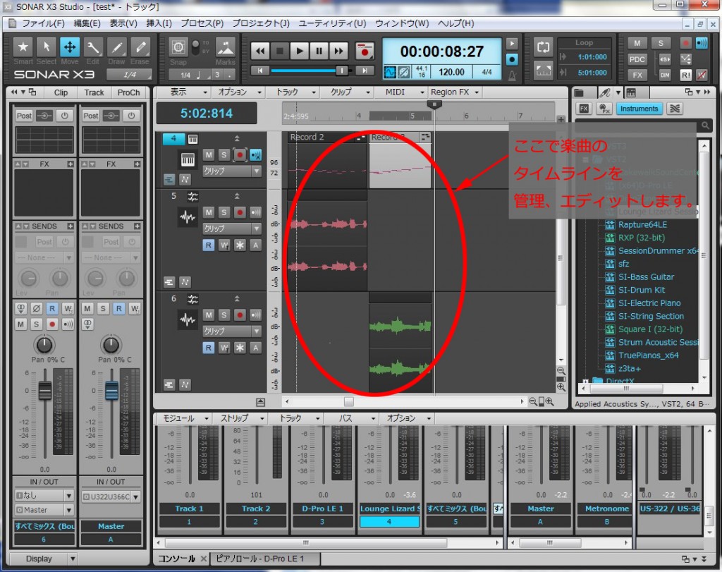Toggle the metronome icon

click(x=512, y=75)
